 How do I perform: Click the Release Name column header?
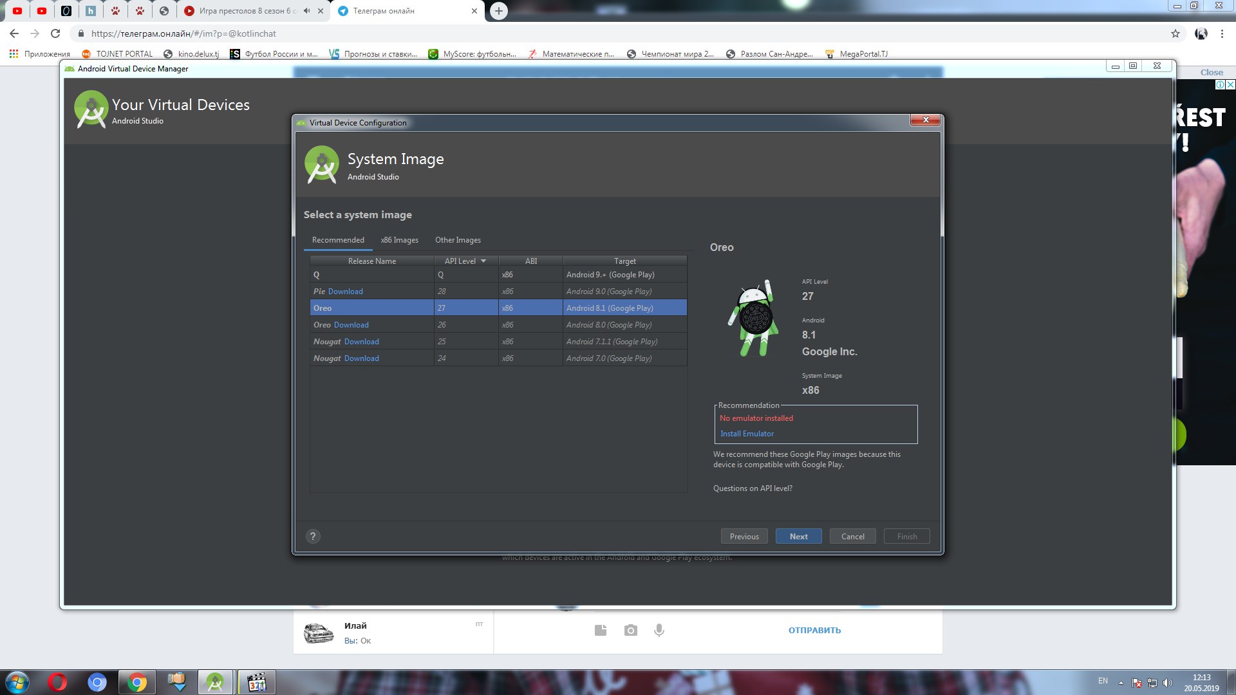[372, 261]
